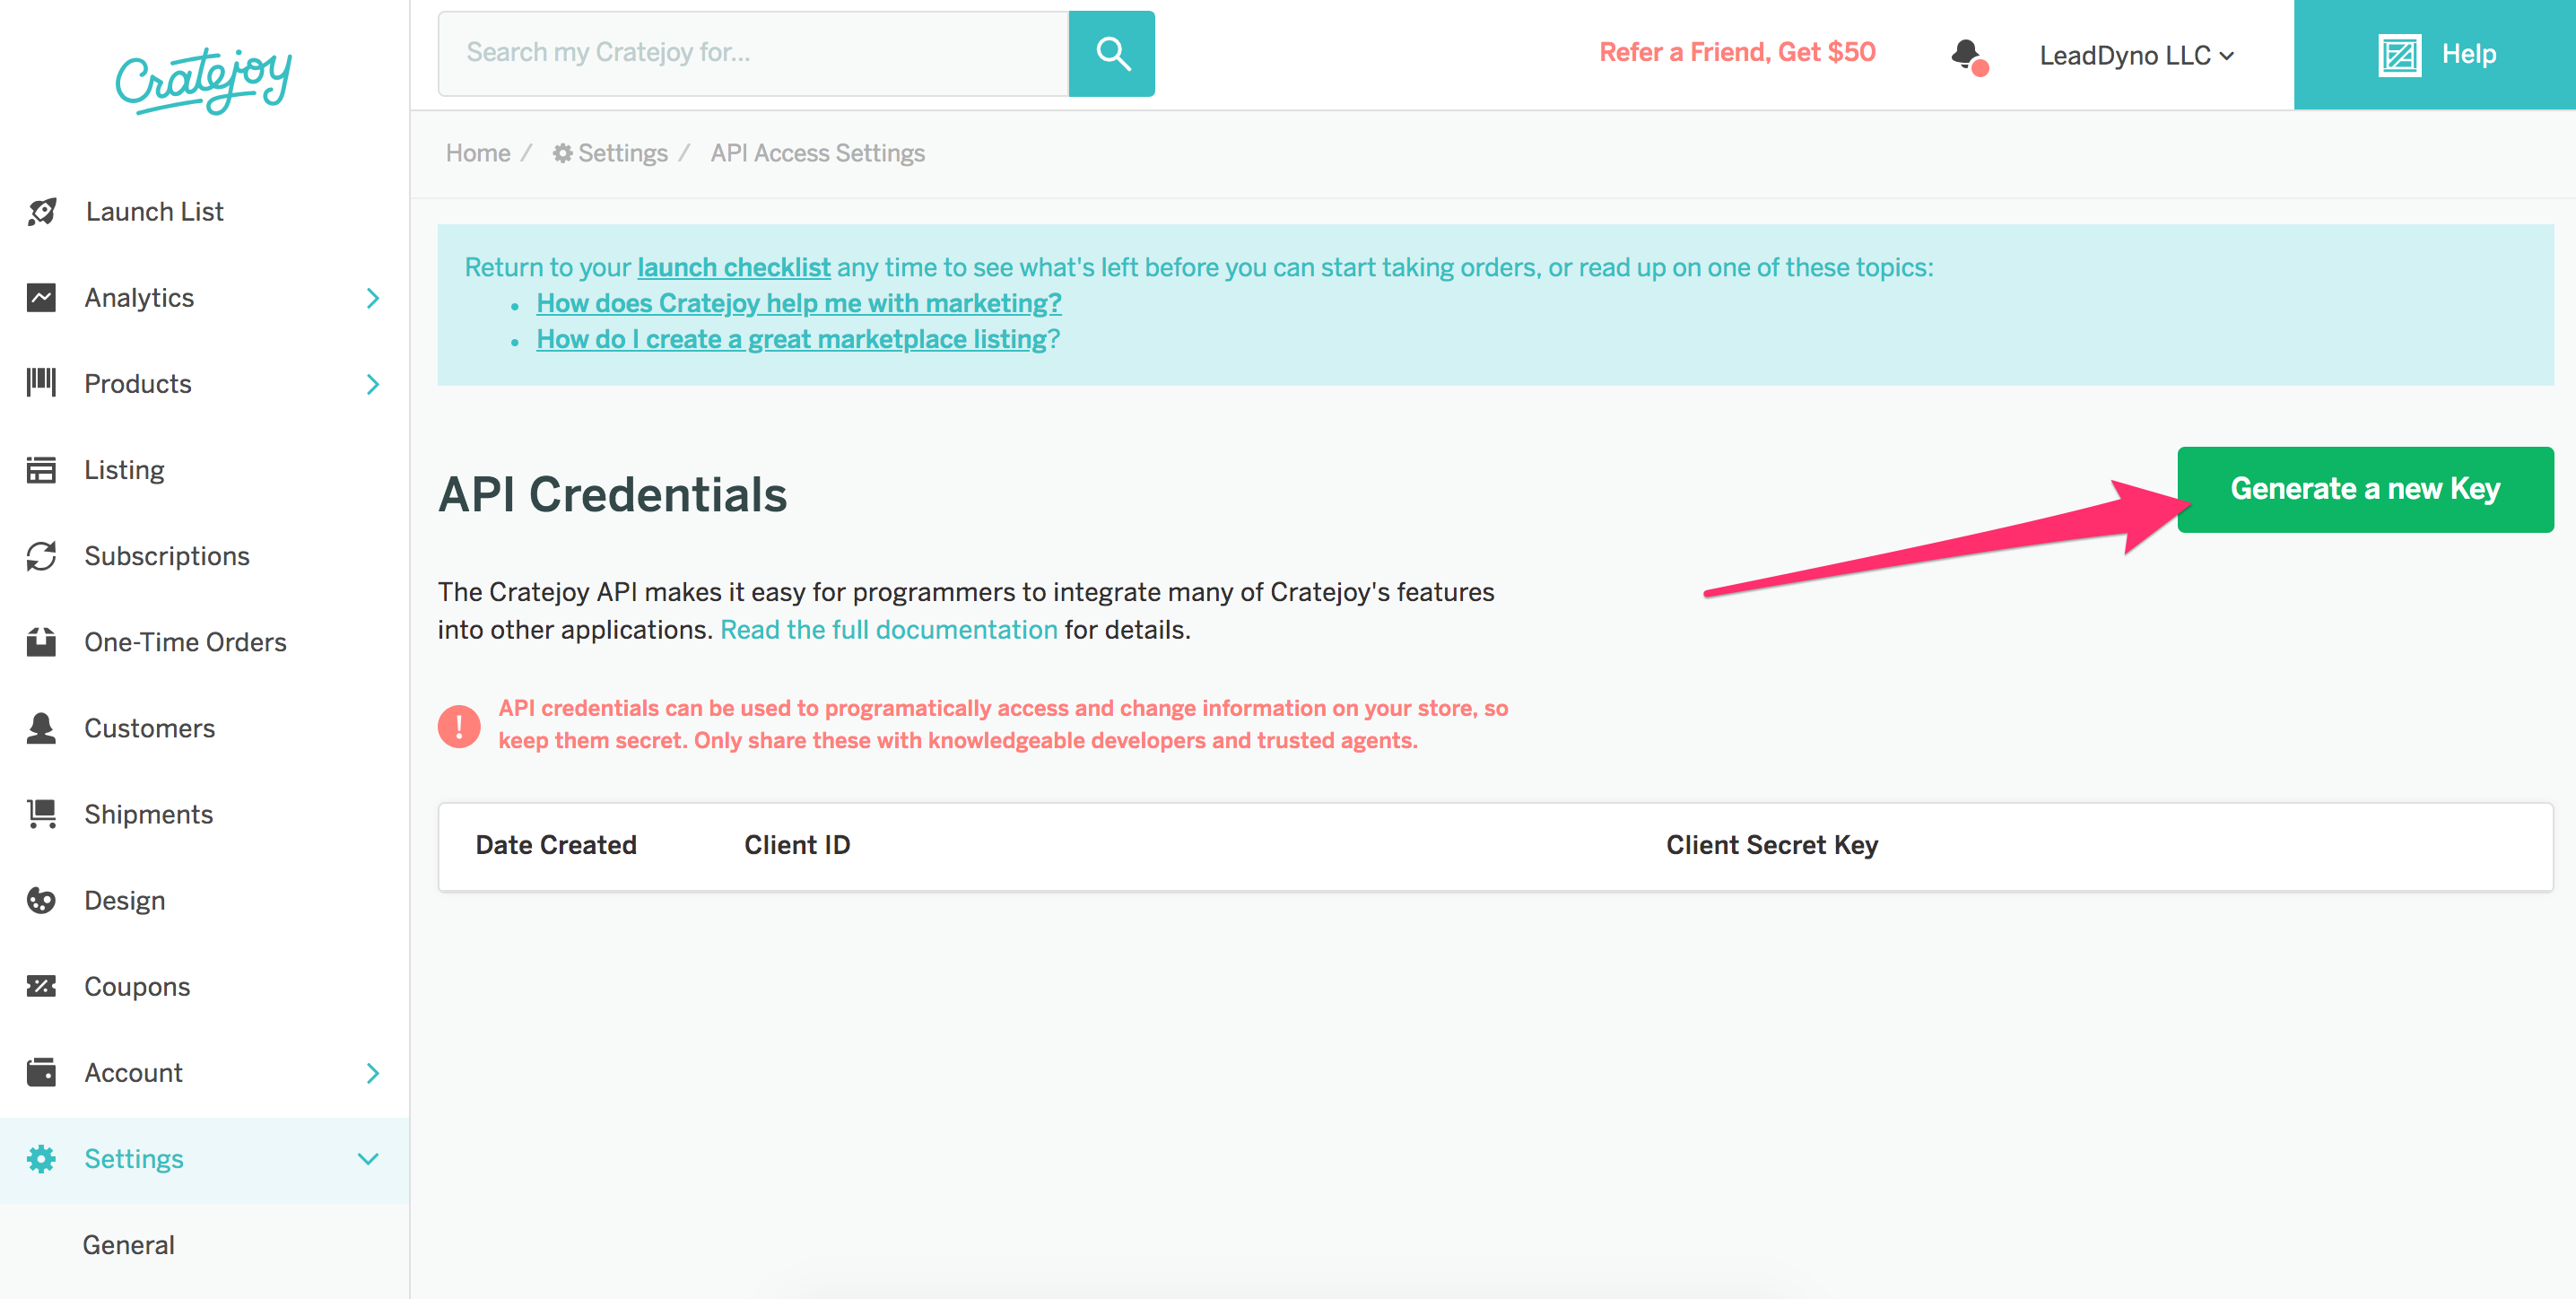Click Refer a Friend, Get $50 link

coord(1737,52)
